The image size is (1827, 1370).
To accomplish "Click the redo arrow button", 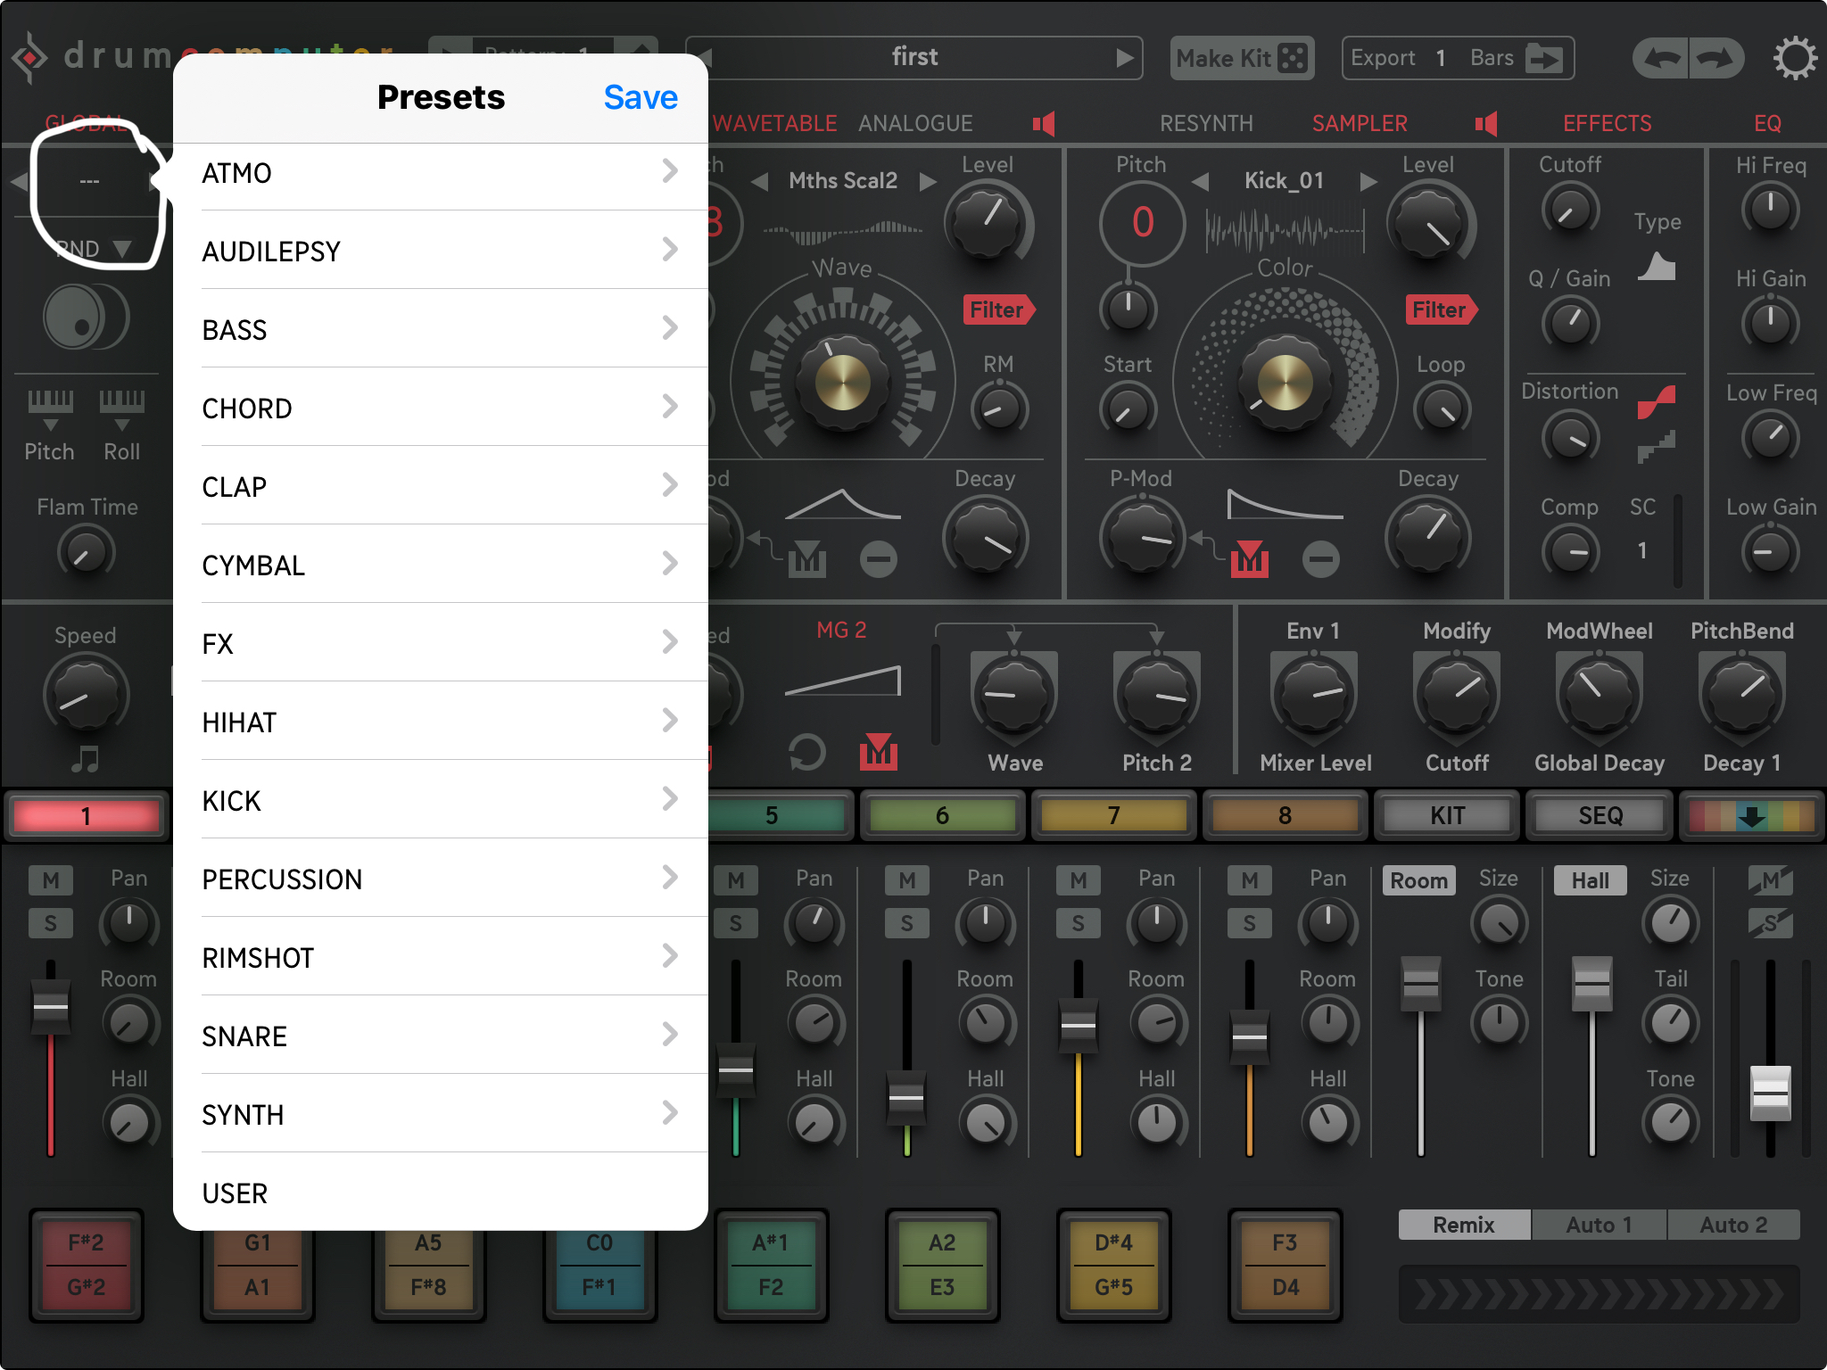I will pos(1715,59).
